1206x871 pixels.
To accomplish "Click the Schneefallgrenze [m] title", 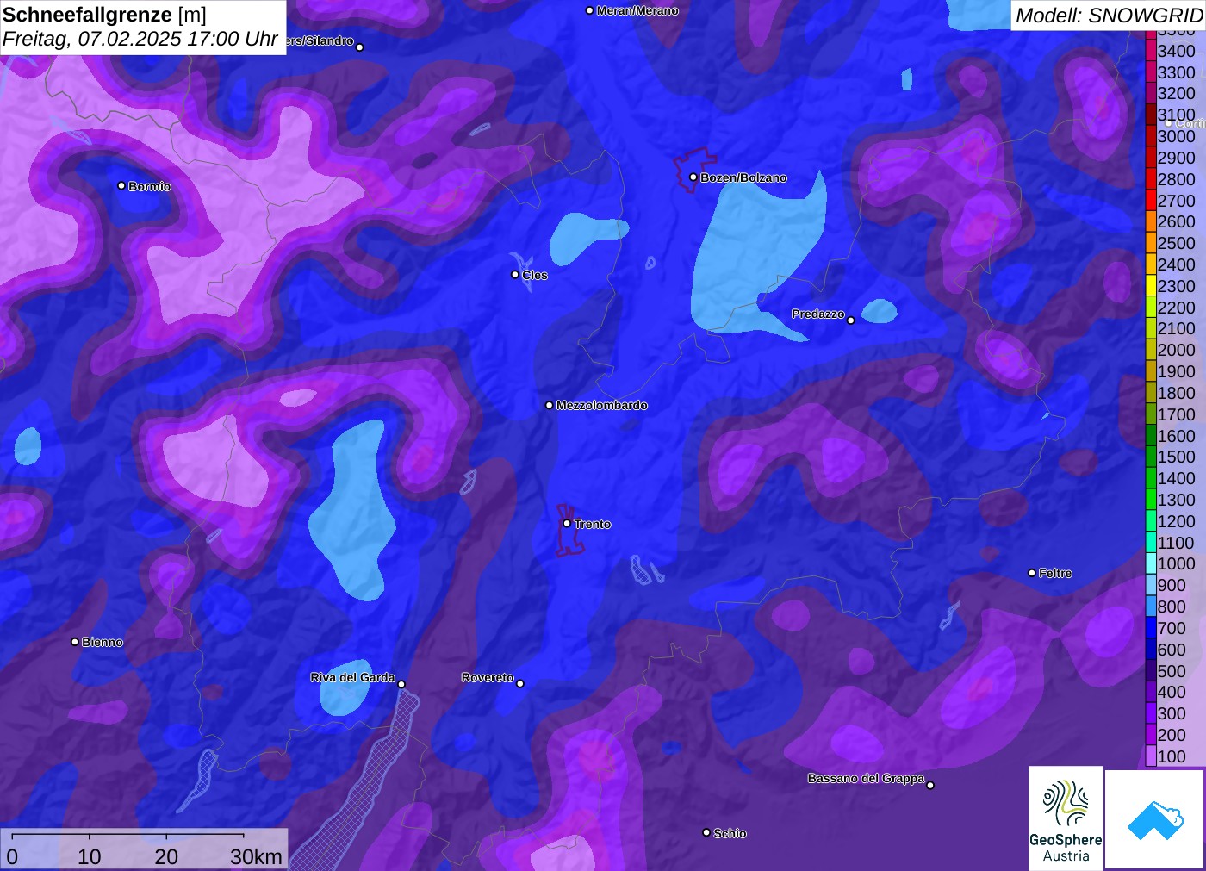I will (104, 15).
